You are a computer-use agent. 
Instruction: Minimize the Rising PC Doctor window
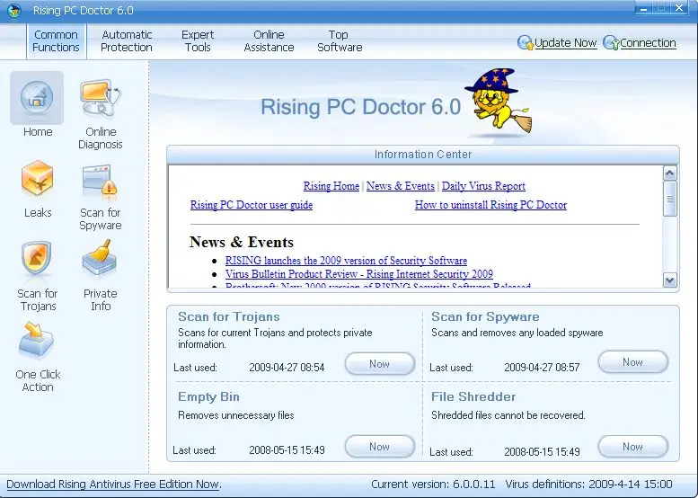coord(644,8)
